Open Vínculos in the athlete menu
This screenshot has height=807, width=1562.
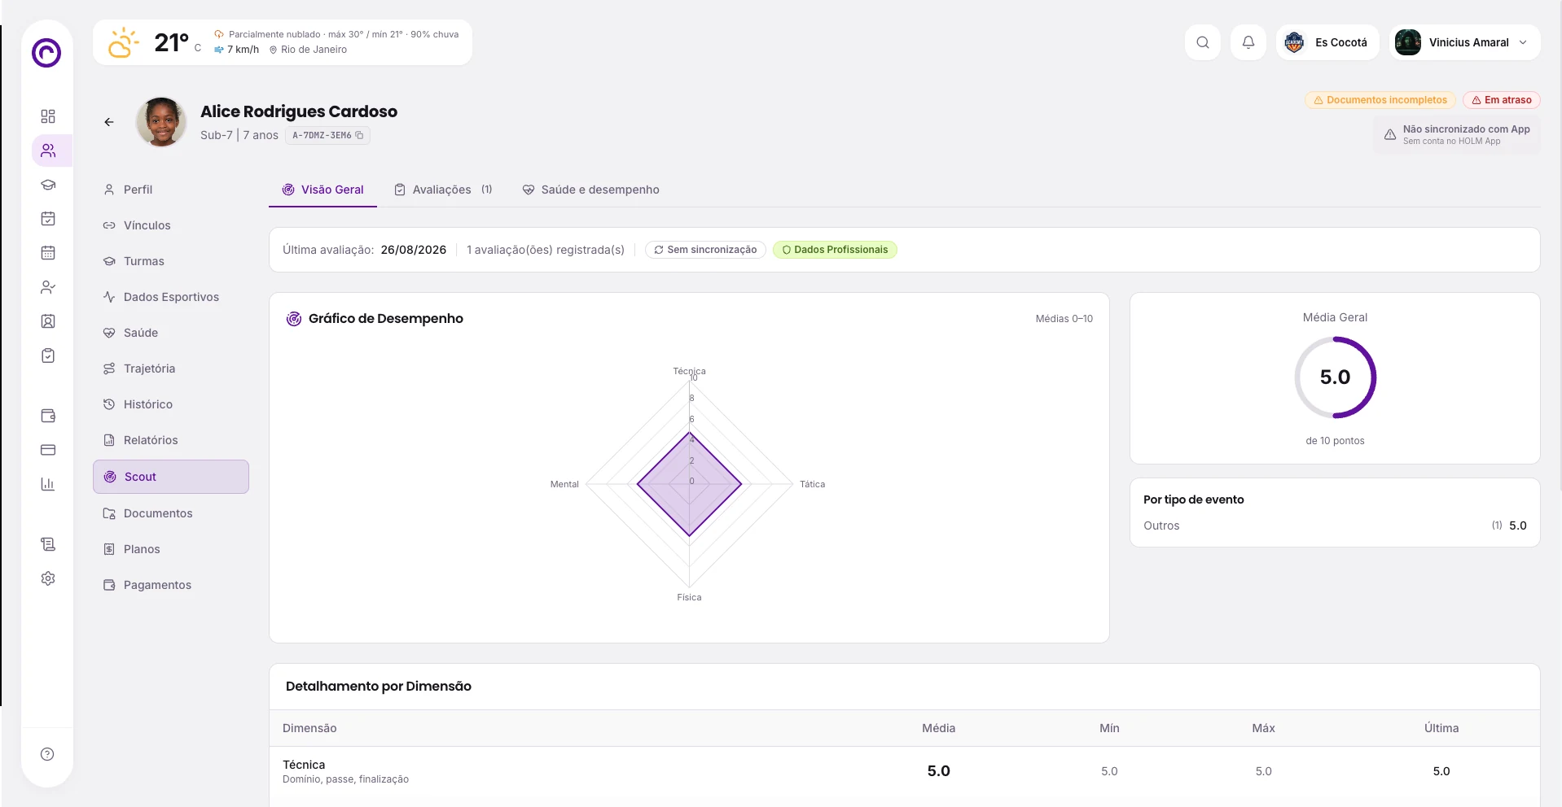tap(171, 225)
